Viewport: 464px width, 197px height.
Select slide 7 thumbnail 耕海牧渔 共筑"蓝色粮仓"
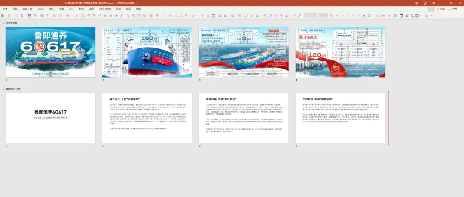coord(244,118)
